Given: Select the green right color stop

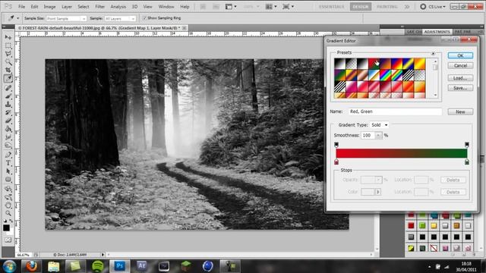Looking at the screenshot, I should (x=467, y=162).
